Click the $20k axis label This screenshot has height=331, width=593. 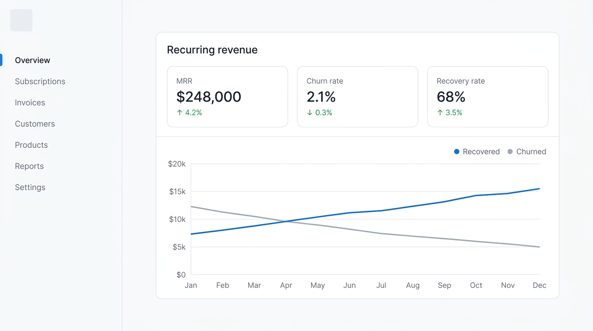coord(177,164)
